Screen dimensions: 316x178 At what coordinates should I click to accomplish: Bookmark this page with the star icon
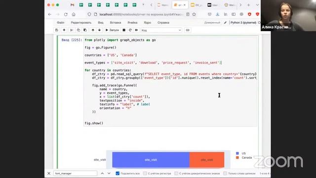pyautogui.click(x=194, y=14)
